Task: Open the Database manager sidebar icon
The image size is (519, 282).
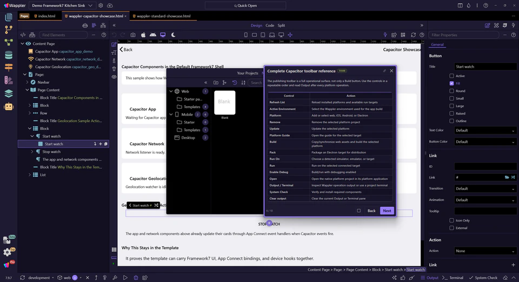Action: (x=9, y=55)
